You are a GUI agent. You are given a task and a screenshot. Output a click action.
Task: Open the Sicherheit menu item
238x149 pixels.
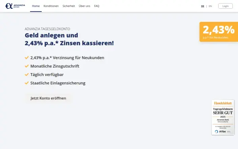(69, 6)
